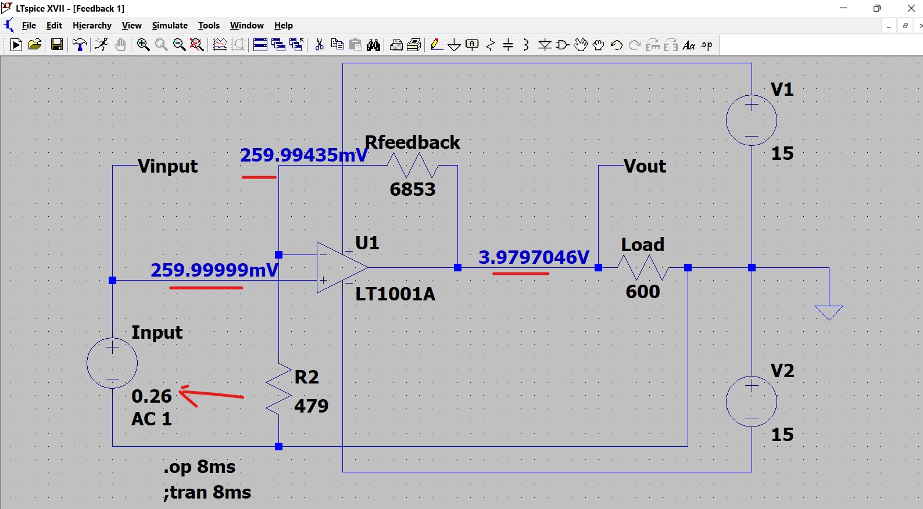The height and width of the screenshot is (509, 923).
Task: Select the Diode placement tool
Action: point(545,45)
